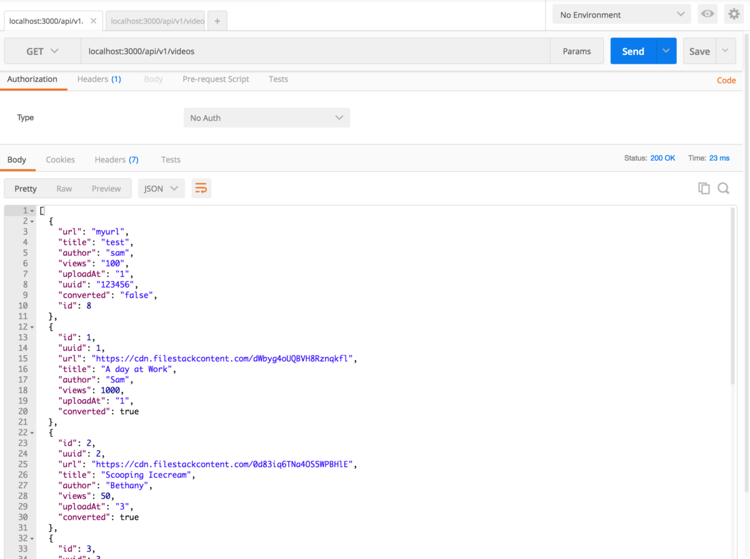Open the Postman settings gear
Screen dimensions: 750x559
(x=734, y=14)
